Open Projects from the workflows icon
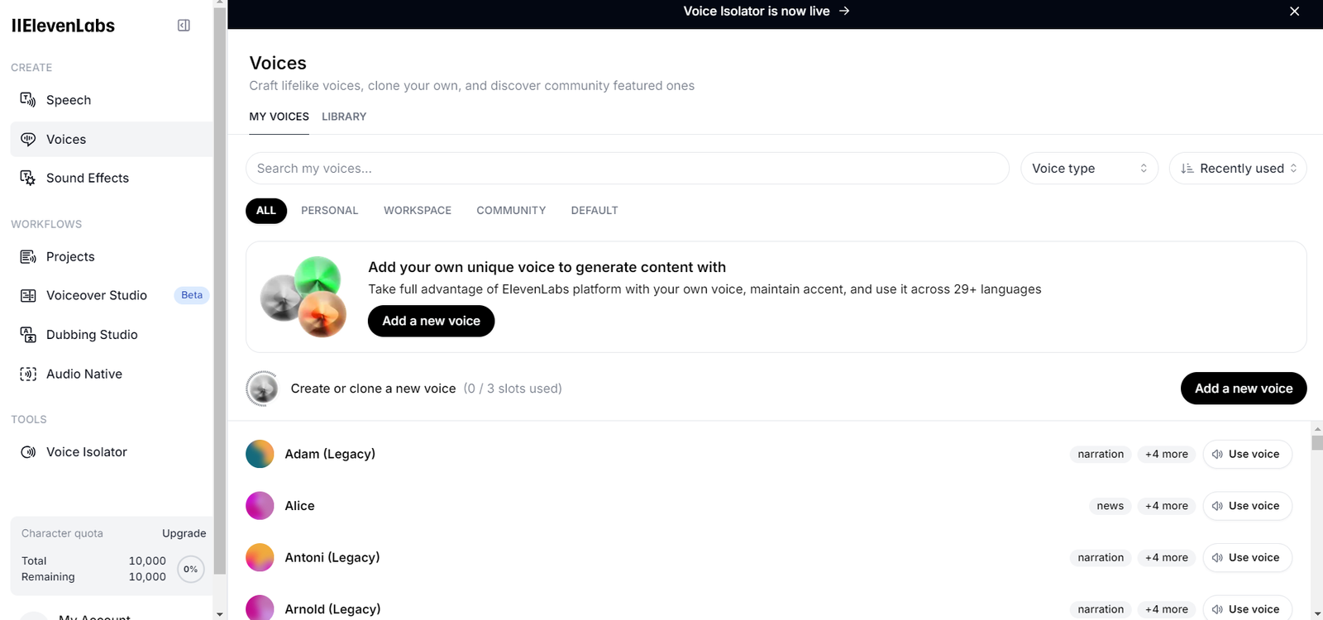 (28, 257)
